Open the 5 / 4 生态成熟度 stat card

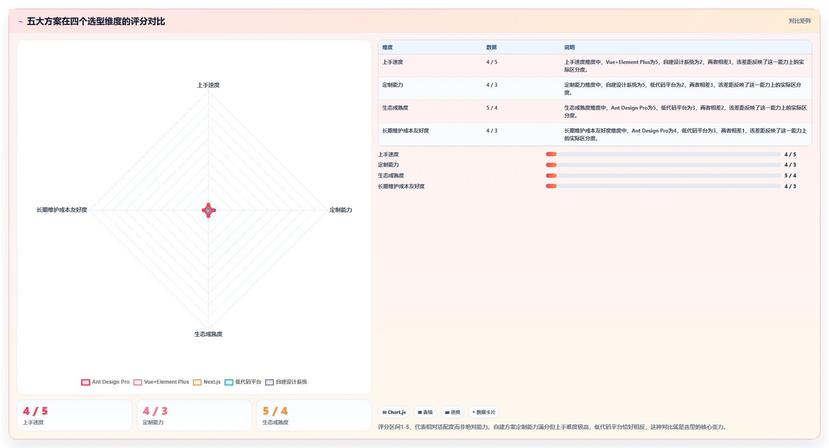(314, 415)
